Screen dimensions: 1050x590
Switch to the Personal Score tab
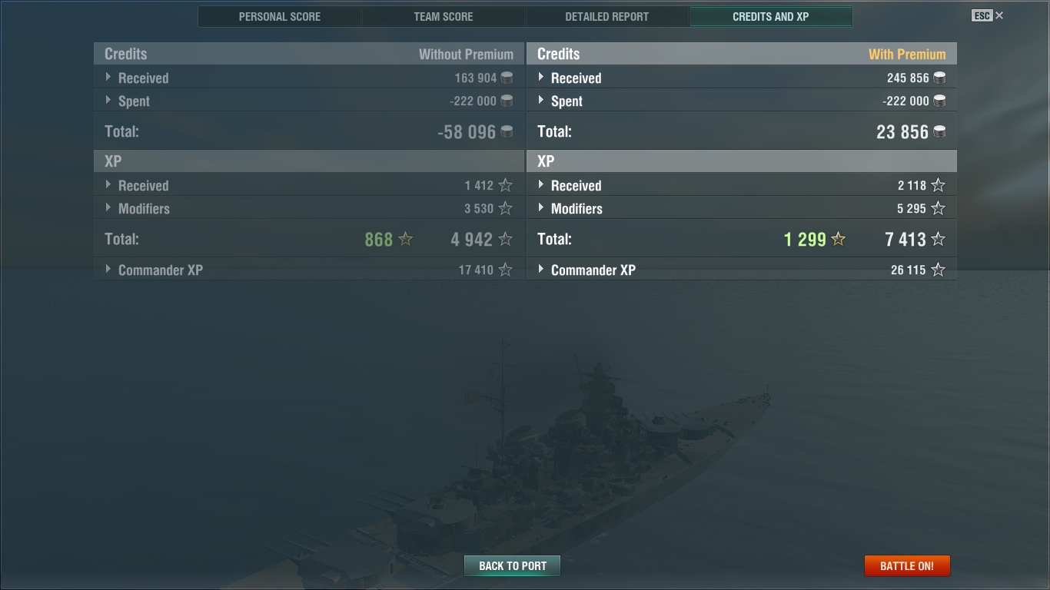[x=280, y=16]
